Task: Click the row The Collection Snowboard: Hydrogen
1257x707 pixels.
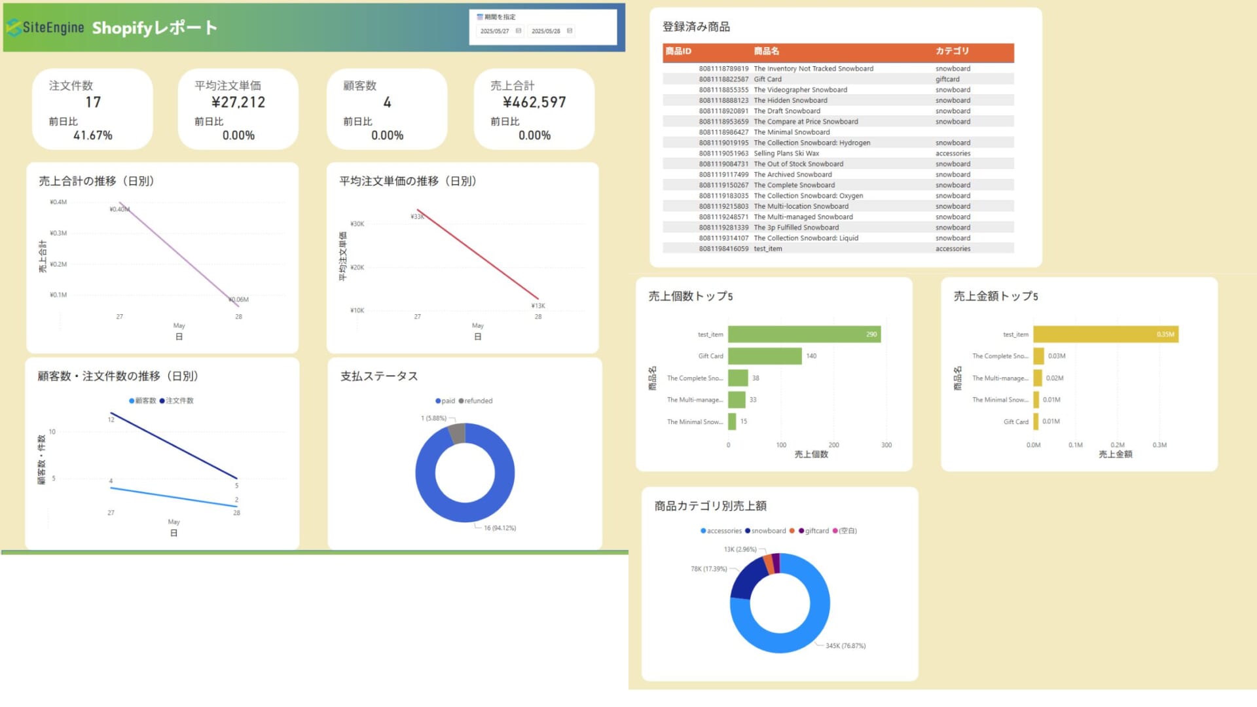Action: [838, 143]
